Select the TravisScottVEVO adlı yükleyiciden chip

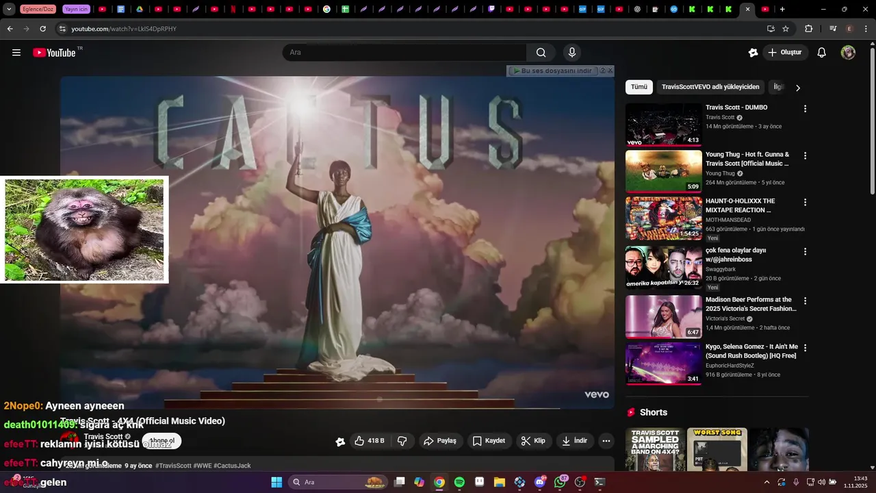click(710, 87)
